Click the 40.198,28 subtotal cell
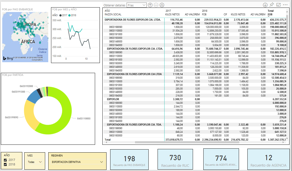This screenshot has width=292, height=171. (x=177, y=23)
